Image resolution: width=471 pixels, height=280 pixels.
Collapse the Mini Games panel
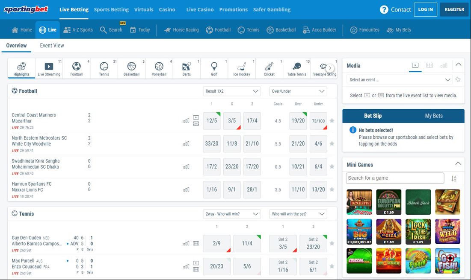click(x=458, y=163)
